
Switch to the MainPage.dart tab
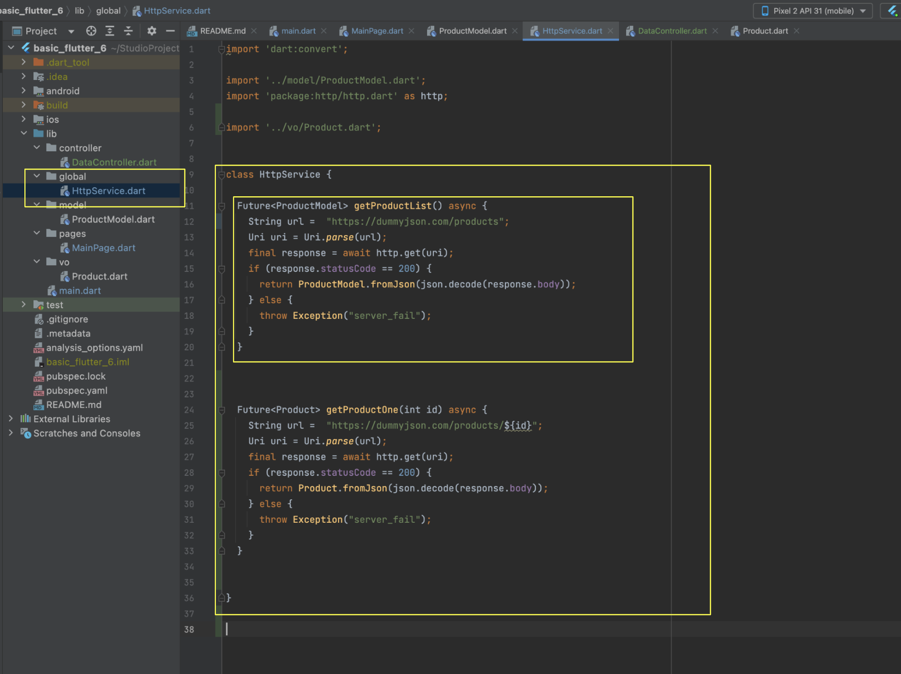tap(377, 31)
